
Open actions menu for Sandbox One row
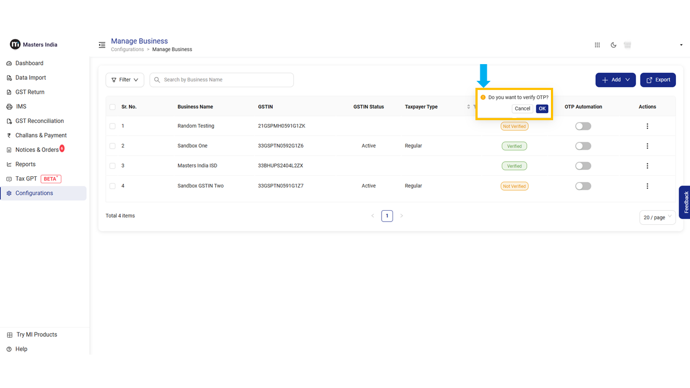pos(647,146)
